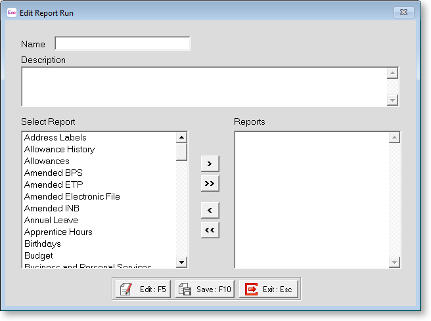The height and width of the screenshot is (321, 431).
Task: Select Allowance History report
Action: pos(59,150)
